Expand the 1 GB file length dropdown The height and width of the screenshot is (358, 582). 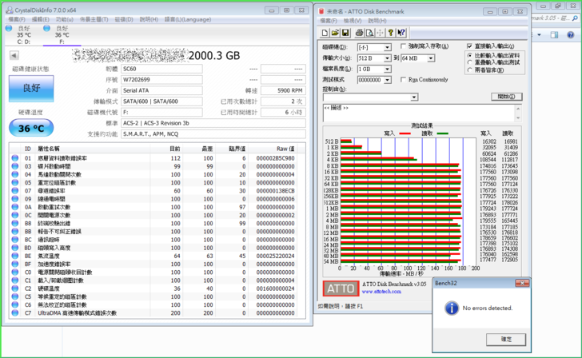pos(387,69)
